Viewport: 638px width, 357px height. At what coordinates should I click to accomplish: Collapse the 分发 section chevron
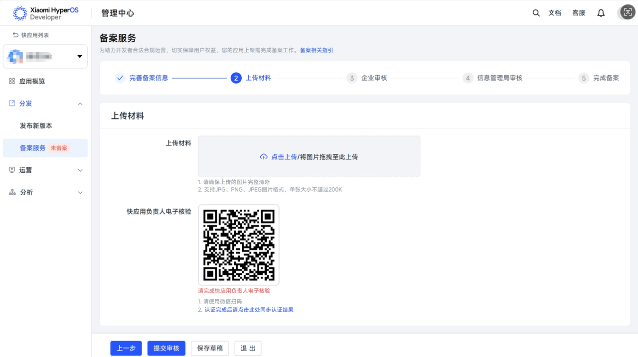pos(80,104)
